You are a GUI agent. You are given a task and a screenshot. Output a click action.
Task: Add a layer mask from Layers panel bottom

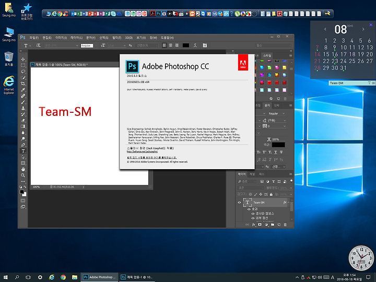coord(260,225)
